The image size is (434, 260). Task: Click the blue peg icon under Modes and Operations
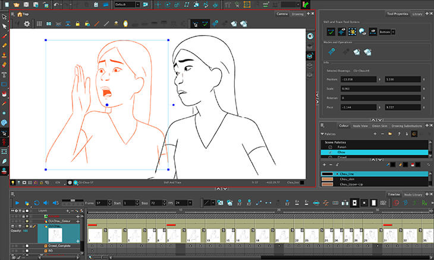click(x=331, y=52)
